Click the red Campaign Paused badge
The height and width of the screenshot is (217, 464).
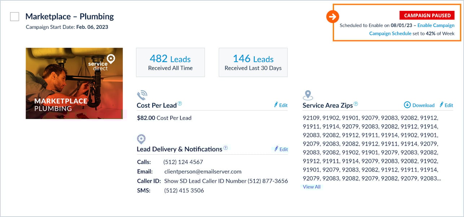pyautogui.click(x=427, y=15)
